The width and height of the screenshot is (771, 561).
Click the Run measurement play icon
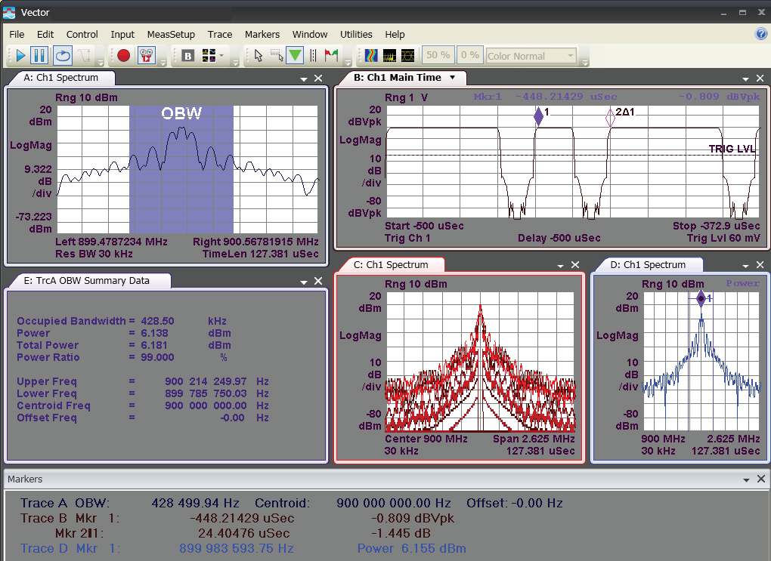click(x=20, y=55)
